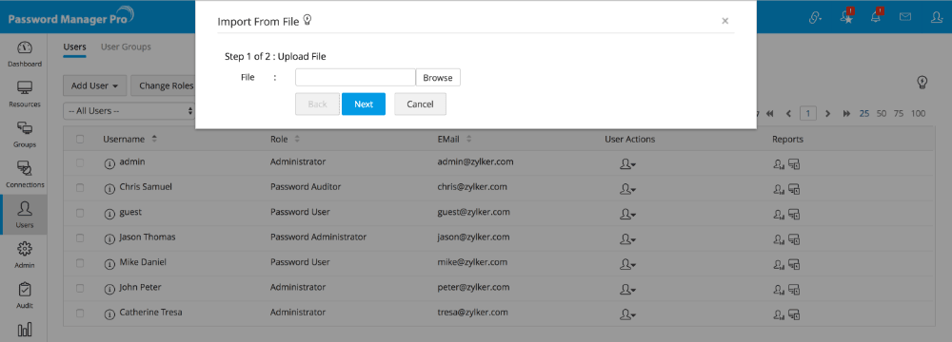Click the lightbulb help icon above the users table
952x342 pixels.
pyautogui.click(x=922, y=83)
